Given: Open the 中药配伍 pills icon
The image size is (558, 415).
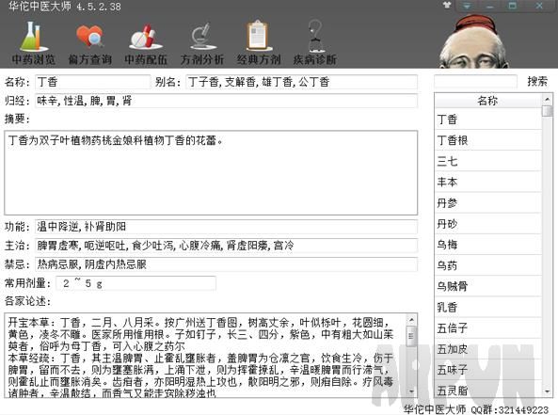Looking at the screenshot, I should point(146,37).
